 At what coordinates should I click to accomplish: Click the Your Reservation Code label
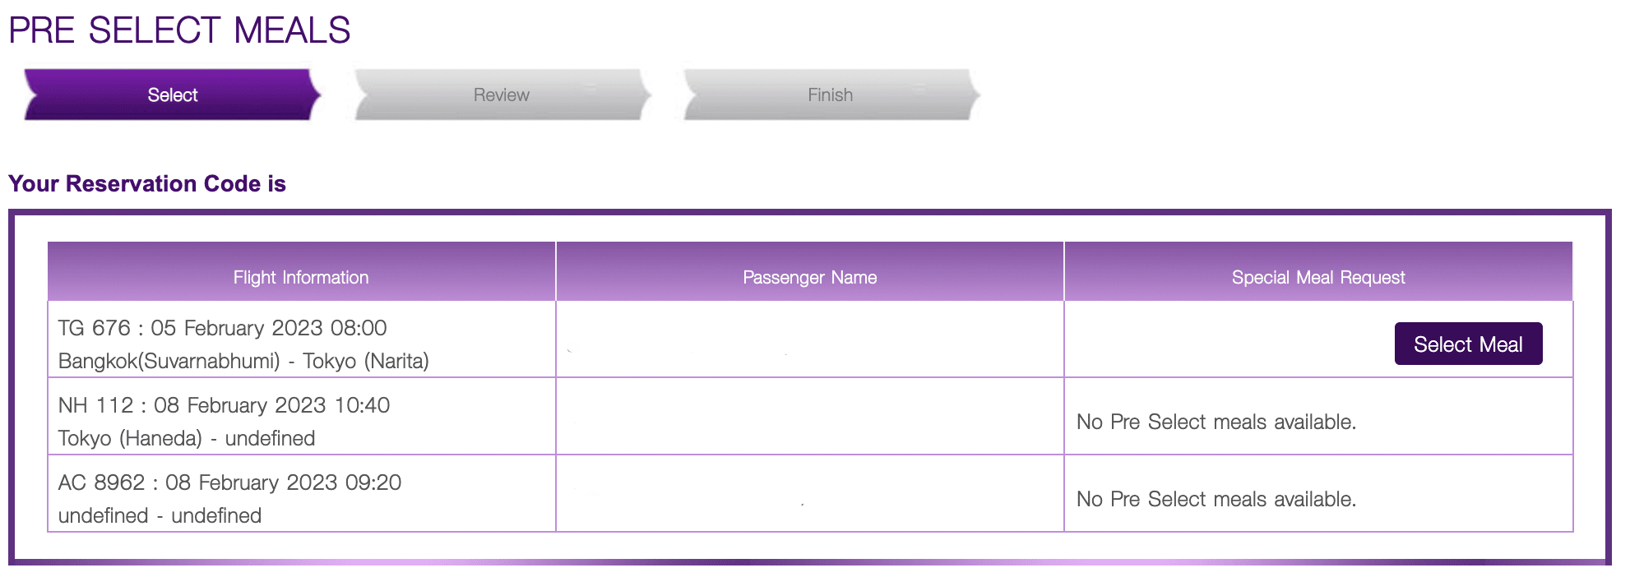pyautogui.click(x=147, y=183)
